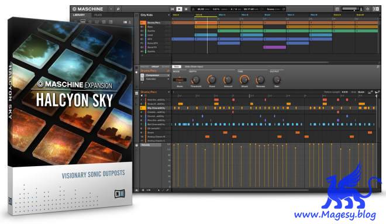Click the headphone cue icon
Viewport: 386px width, 224px height.
tap(361, 9)
